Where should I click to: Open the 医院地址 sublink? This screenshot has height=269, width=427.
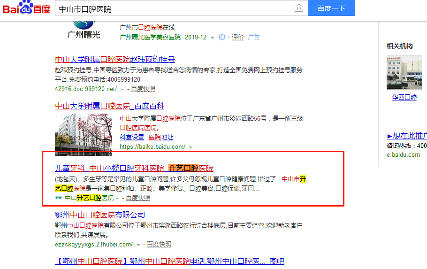(161, 137)
